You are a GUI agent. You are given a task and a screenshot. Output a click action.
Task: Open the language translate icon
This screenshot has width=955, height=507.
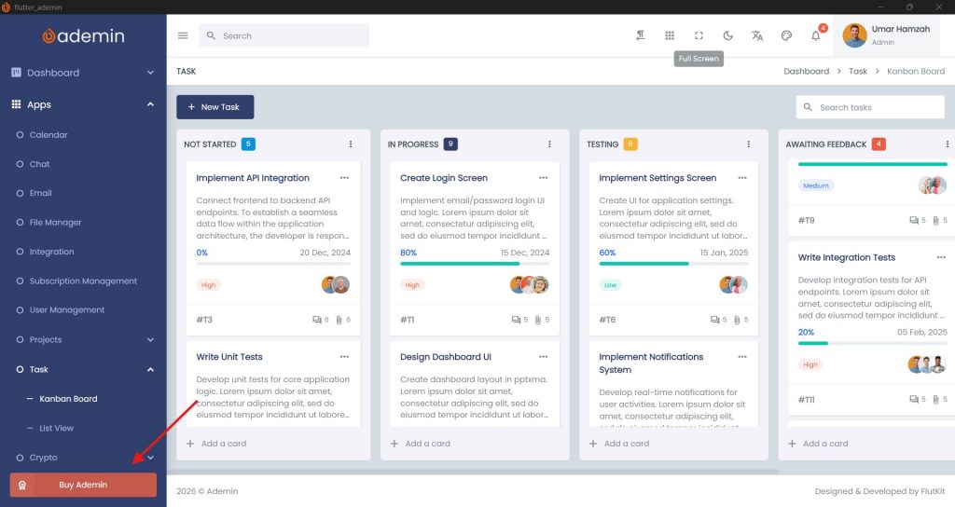click(x=757, y=35)
